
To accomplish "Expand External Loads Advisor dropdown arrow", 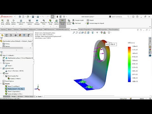I will click(x=21, y=26).
